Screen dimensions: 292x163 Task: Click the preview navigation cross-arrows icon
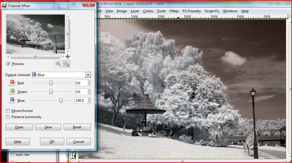68,57
